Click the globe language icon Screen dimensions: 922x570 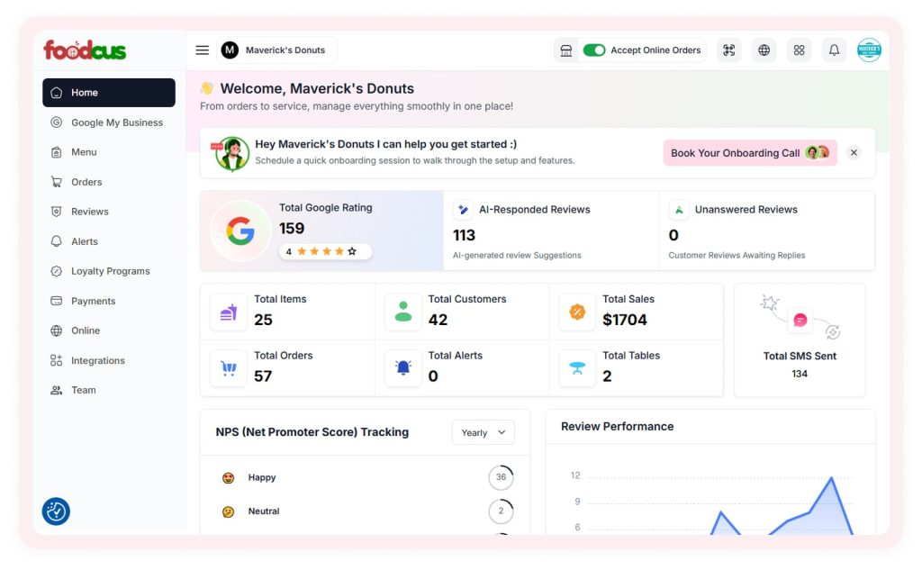tap(764, 50)
